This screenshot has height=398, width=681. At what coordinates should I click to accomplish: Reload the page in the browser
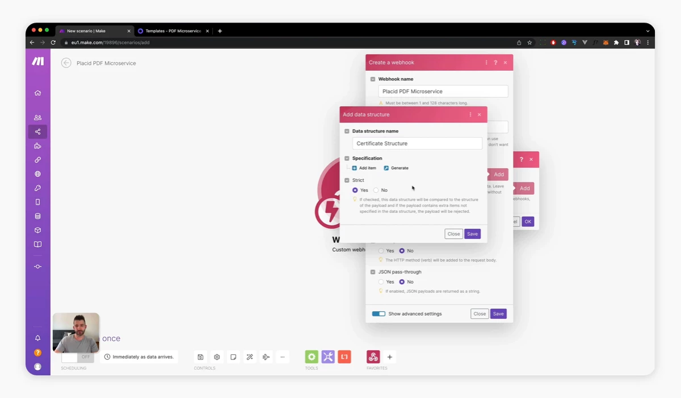click(53, 42)
